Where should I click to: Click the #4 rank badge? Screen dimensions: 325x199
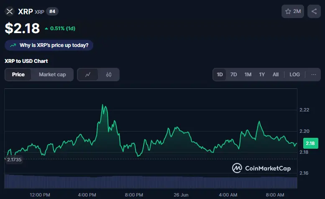tap(52, 11)
